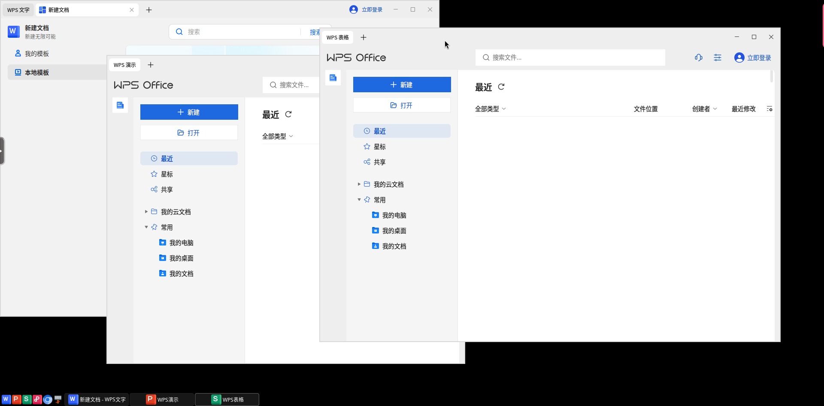Open 我的文档 folder in WPS 演示 window
This screenshot has width=824, height=406.
coord(176,273)
